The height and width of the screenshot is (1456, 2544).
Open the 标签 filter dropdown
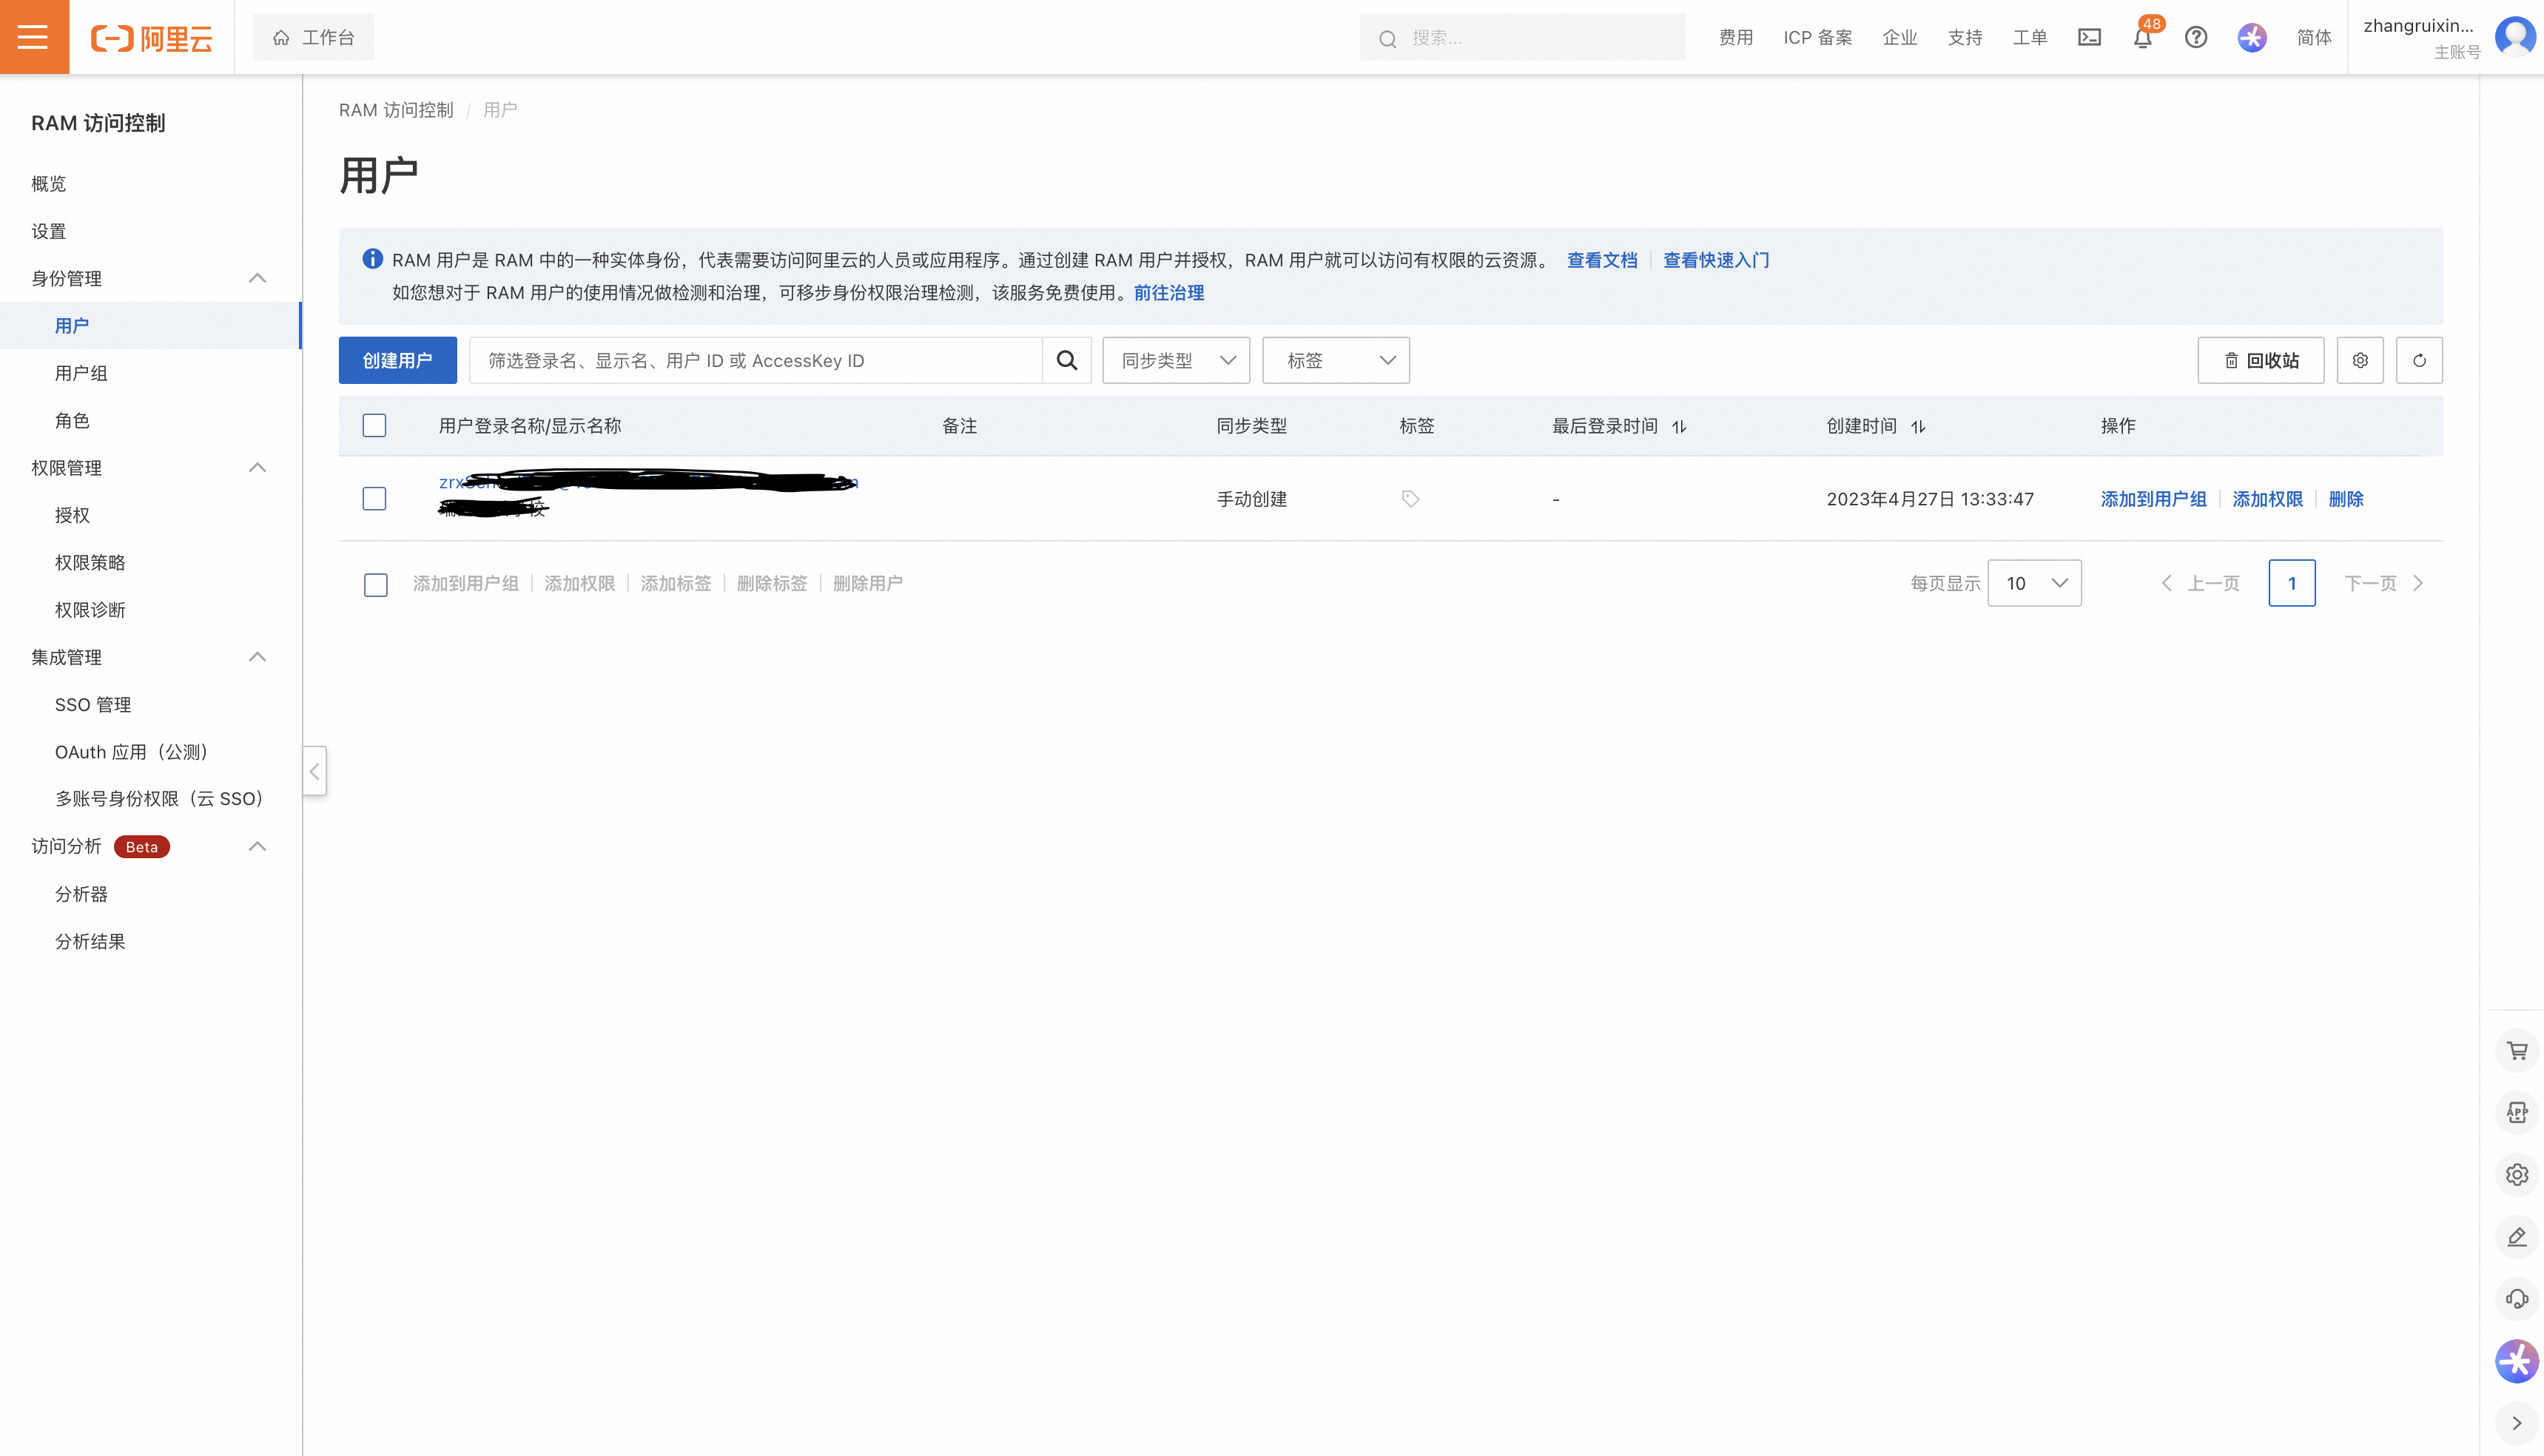click(1336, 360)
